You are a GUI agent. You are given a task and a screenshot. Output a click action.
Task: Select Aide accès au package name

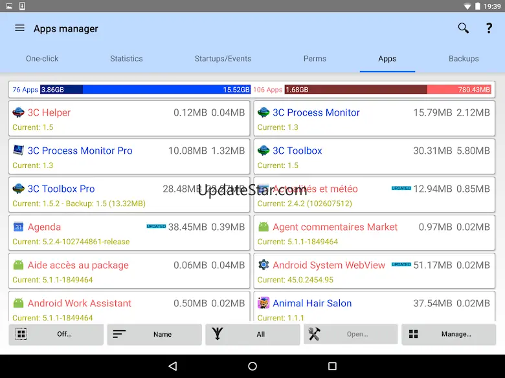pos(78,265)
